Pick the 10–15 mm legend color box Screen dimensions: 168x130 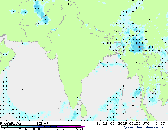[35, 127]
